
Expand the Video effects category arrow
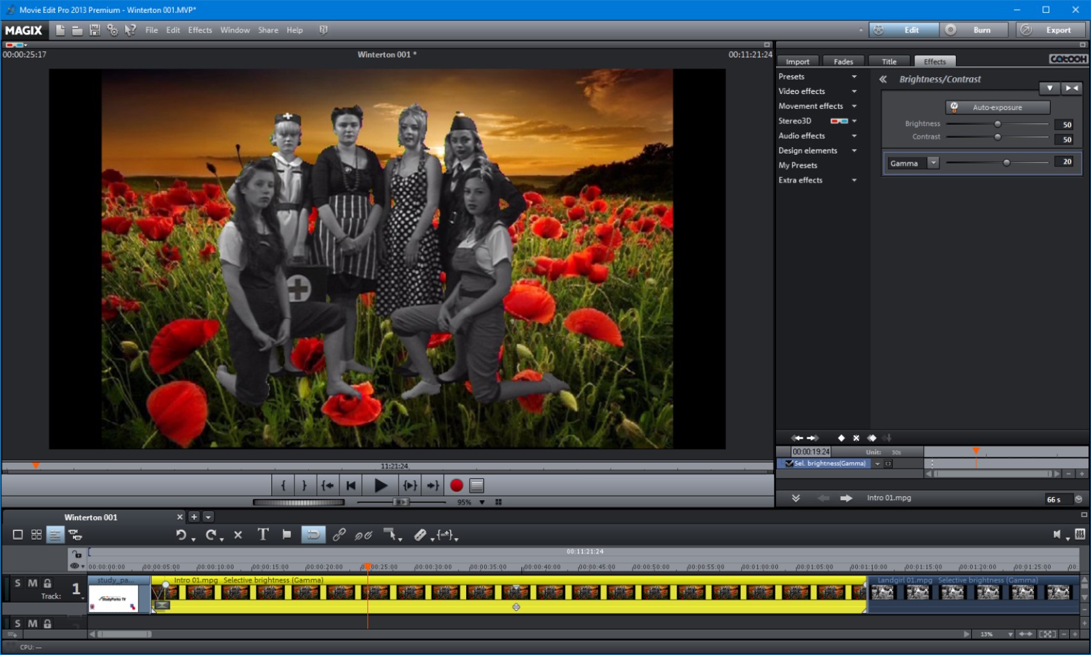pyautogui.click(x=854, y=91)
